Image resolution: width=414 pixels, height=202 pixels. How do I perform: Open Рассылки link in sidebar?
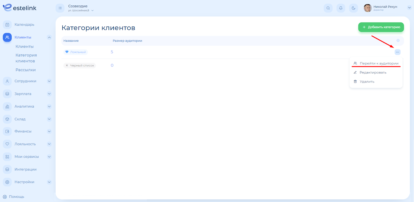pyautogui.click(x=26, y=70)
